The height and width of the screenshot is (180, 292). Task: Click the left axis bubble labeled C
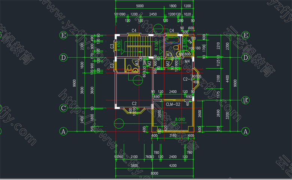point(63,108)
